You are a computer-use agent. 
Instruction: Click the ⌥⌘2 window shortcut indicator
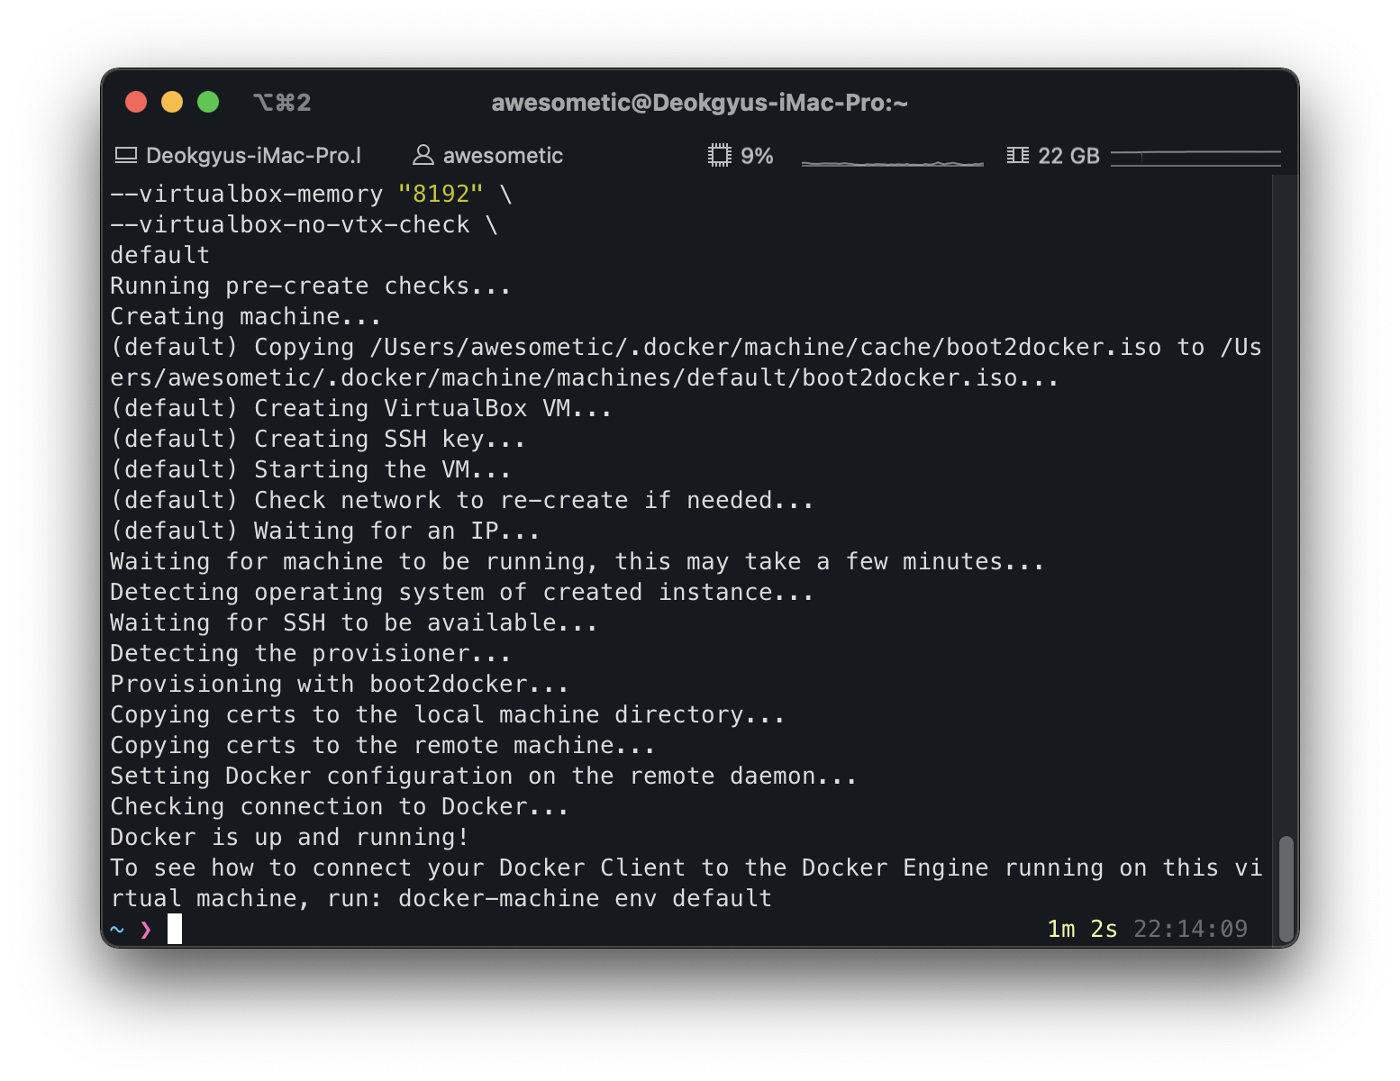282,103
